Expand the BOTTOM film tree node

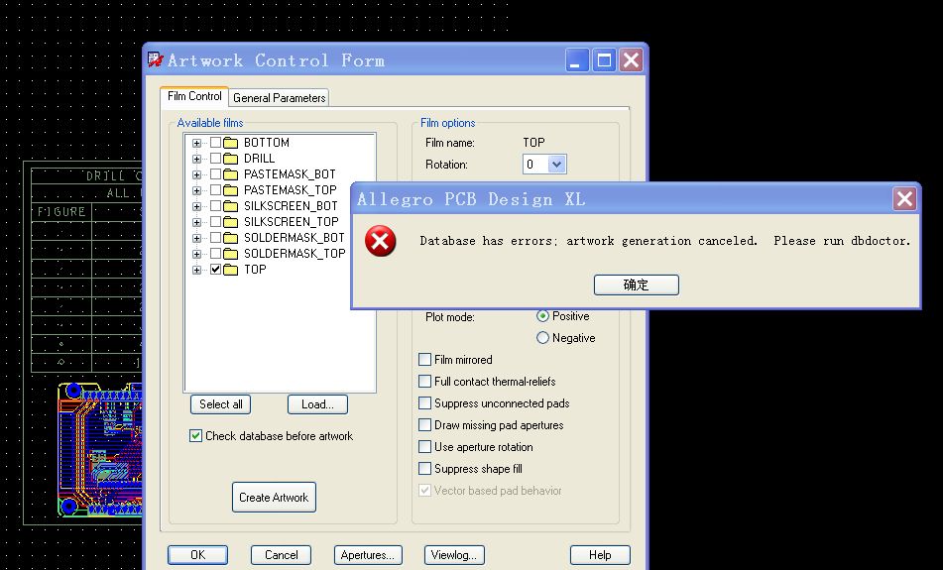(x=196, y=143)
